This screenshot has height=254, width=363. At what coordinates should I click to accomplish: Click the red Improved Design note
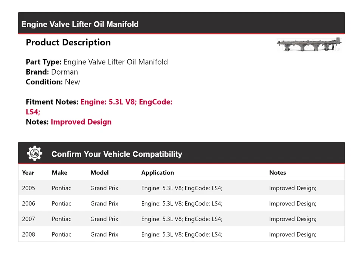81,122
